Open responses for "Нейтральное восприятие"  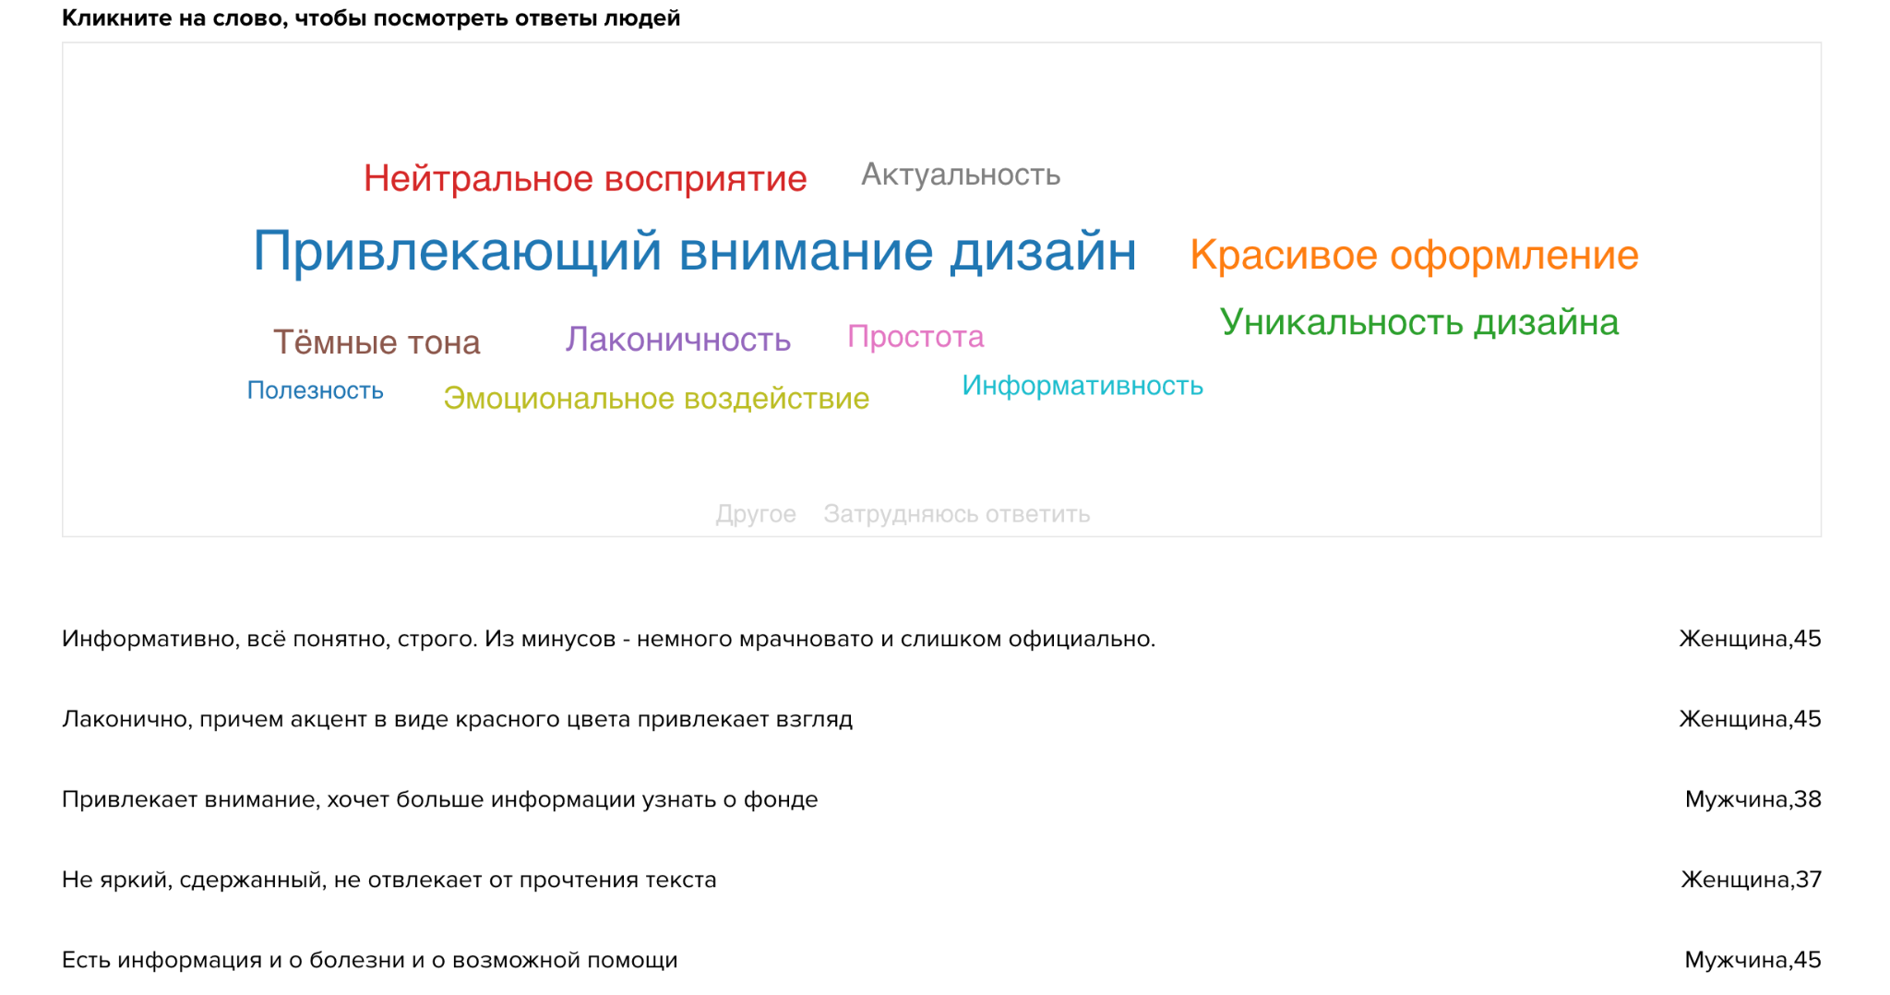(x=584, y=178)
